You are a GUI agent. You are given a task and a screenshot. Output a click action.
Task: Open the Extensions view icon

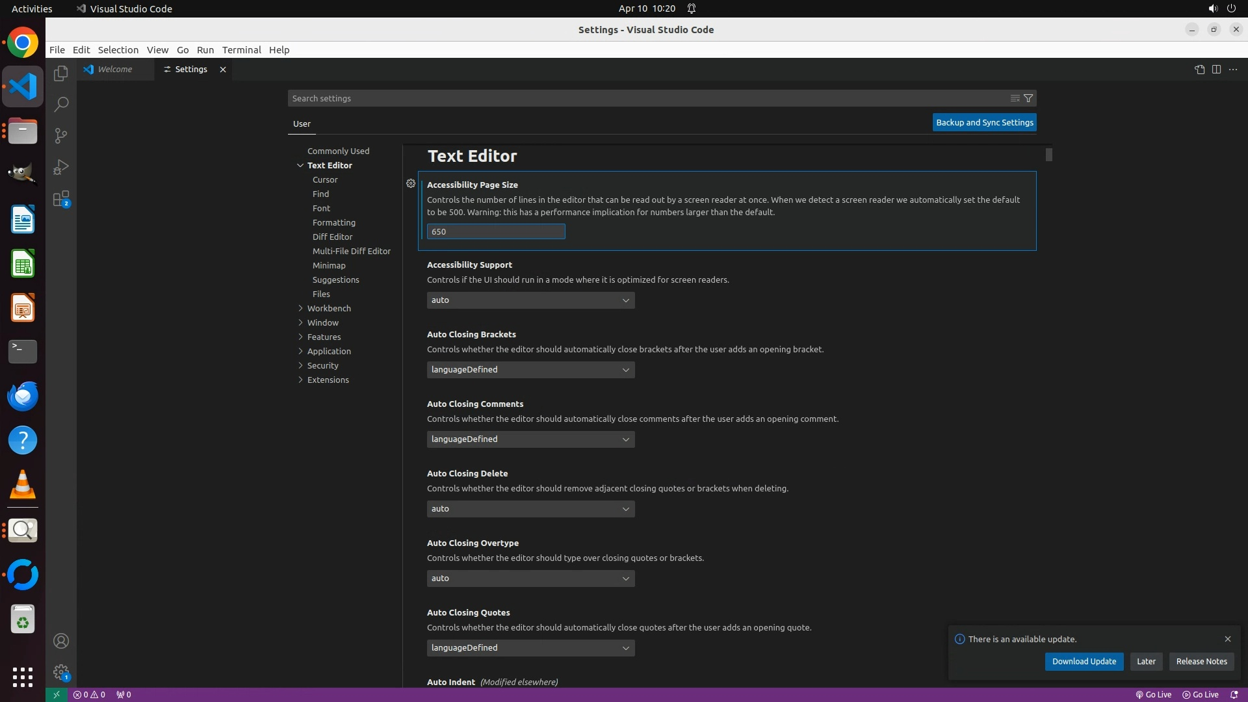(x=61, y=198)
